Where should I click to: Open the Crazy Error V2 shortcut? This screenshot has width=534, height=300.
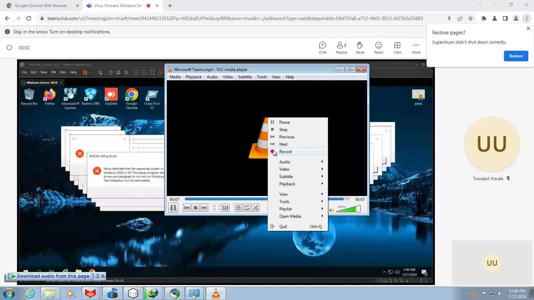click(152, 99)
